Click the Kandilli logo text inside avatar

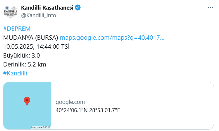pos(10,11)
